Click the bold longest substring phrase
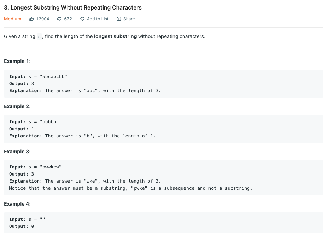 pos(116,36)
